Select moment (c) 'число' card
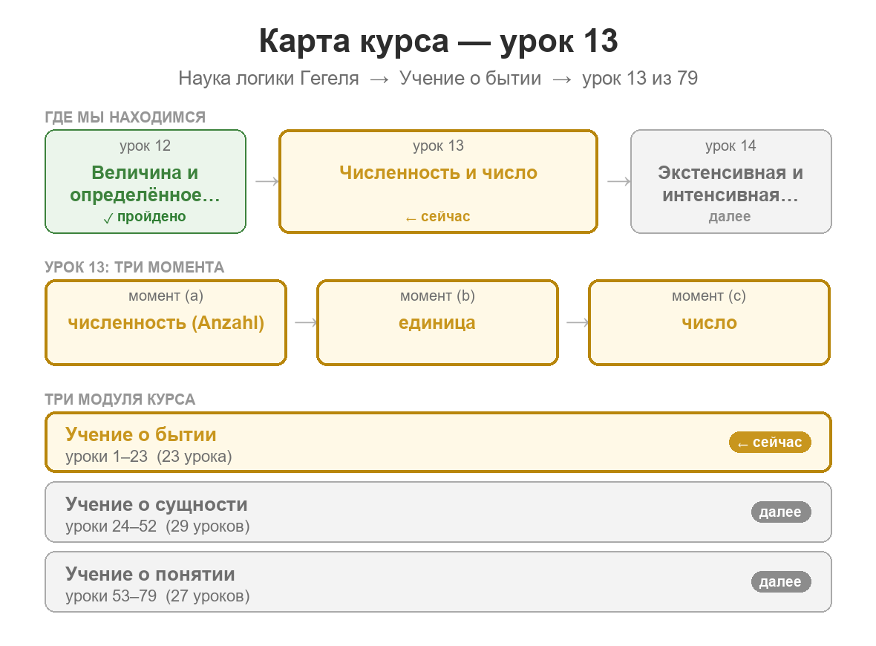Image resolution: width=876 pixels, height=646 pixels. click(709, 323)
